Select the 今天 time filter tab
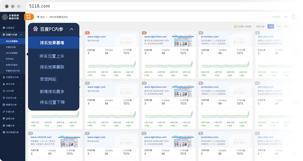This screenshot has height=161, width=303. pyautogui.click(x=271, y=26)
